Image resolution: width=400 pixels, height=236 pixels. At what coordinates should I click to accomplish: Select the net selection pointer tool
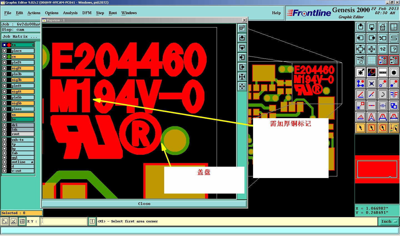click(394, 128)
